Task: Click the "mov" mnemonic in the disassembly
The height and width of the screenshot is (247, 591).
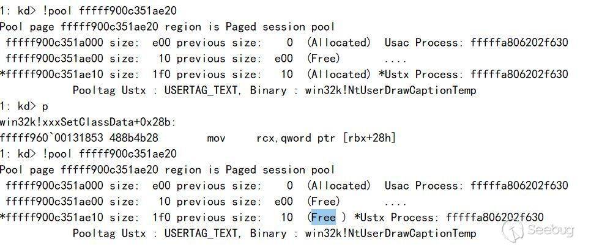Action: pyautogui.click(x=216, y=139)
